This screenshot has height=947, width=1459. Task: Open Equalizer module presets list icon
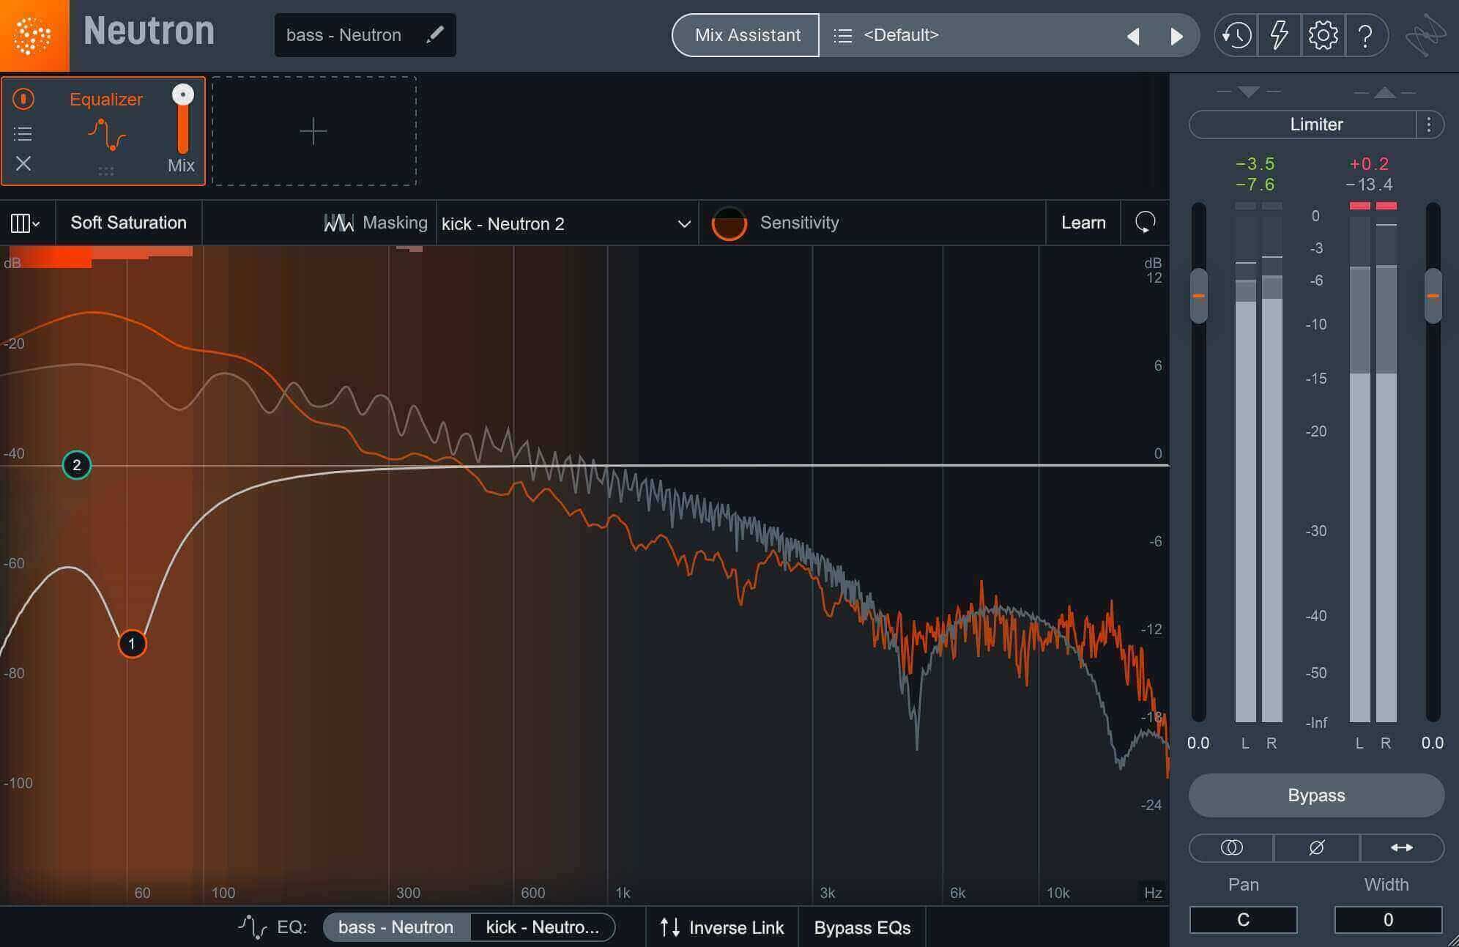pos(23,133)
